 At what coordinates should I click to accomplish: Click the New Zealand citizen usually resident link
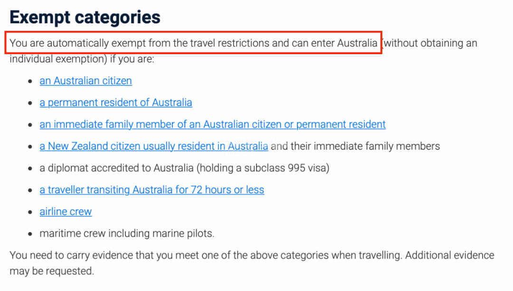153,146
